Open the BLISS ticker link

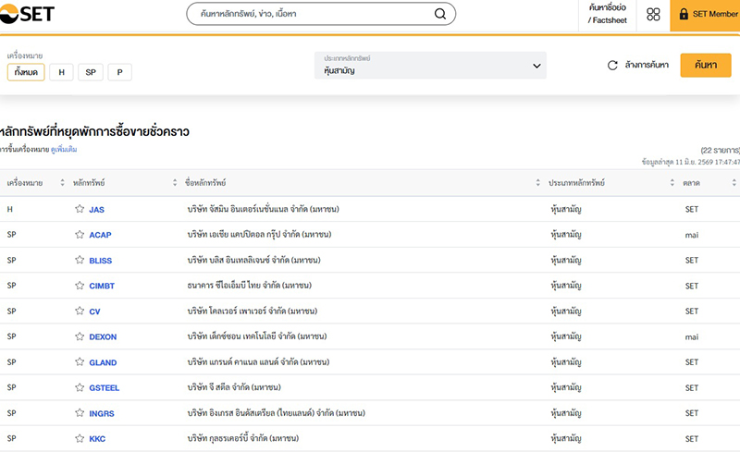(101, 261)
